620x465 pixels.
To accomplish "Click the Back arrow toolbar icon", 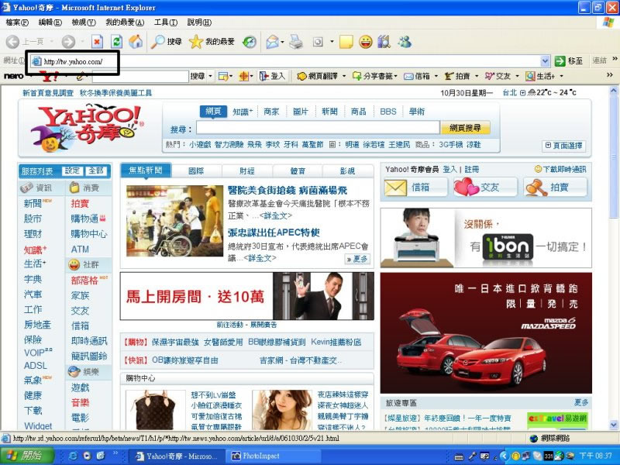I will point(12,42).
